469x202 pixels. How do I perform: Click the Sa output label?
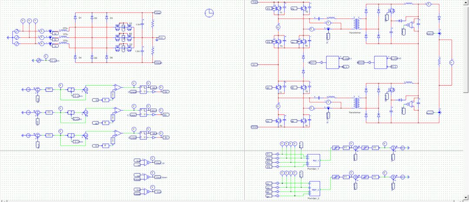[166, 92]
